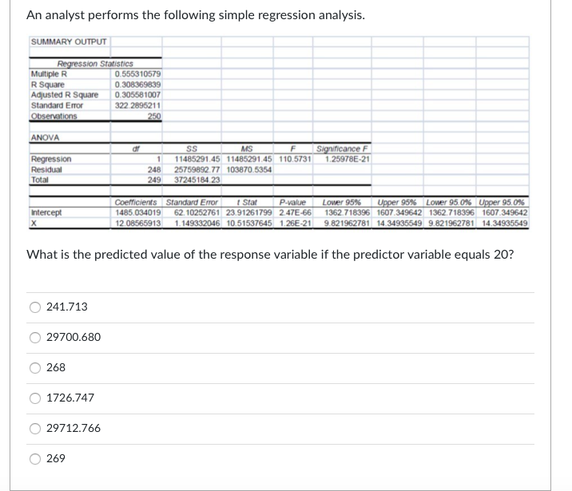Click the t Stat column header
Viewport: 572px width, 491px height.
point(247,202)
